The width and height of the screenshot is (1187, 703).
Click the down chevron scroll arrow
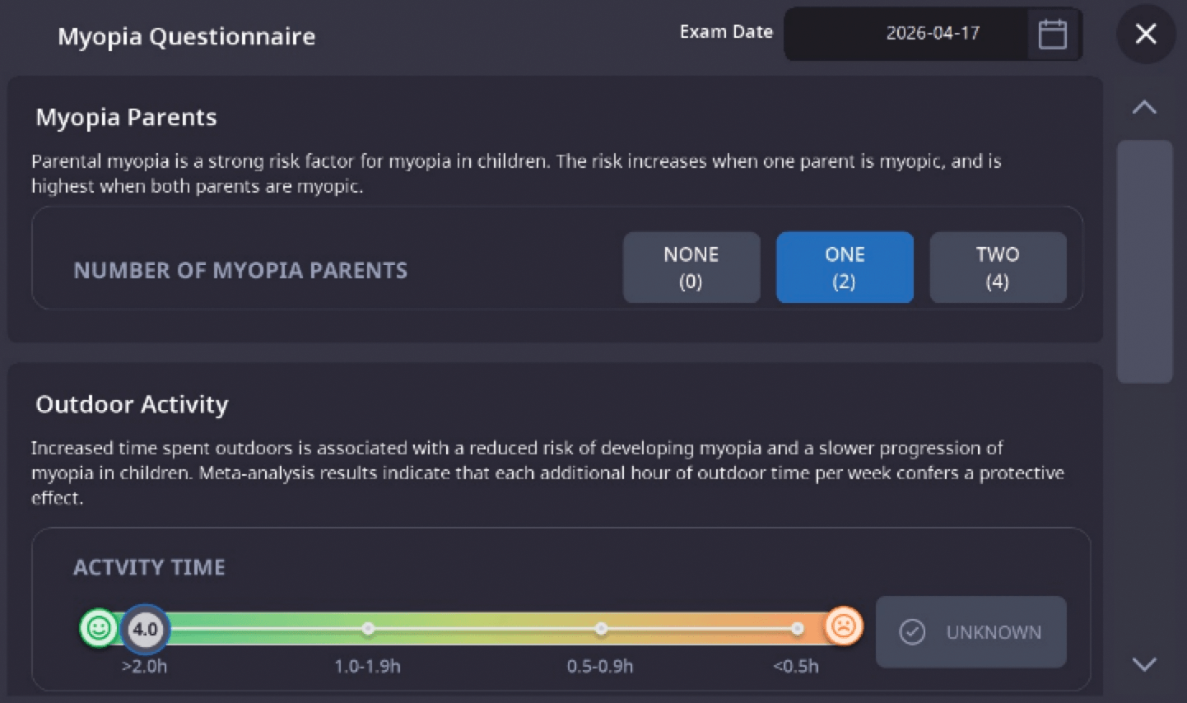tap(1144, 663)
